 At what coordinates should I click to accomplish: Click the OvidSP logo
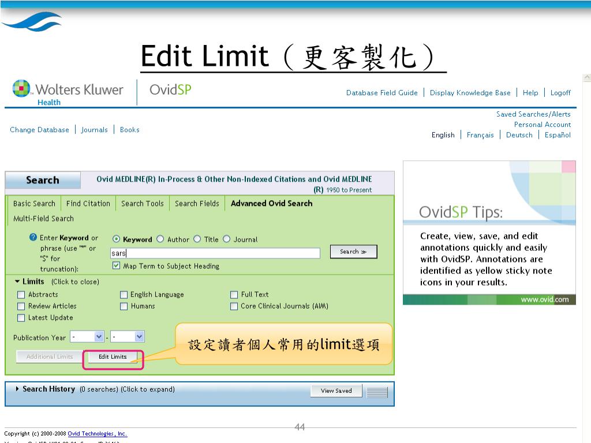point(170,89)
